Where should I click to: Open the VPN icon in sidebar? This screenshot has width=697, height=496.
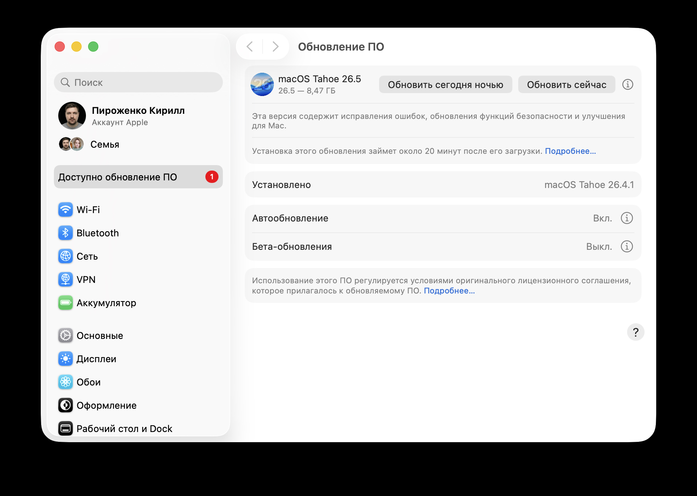[66, 280]
